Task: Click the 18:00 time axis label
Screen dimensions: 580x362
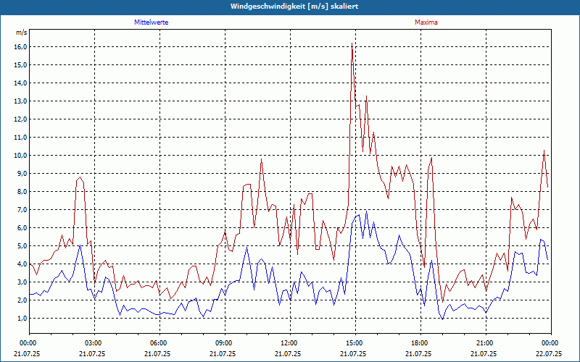Action: [420, 343]
